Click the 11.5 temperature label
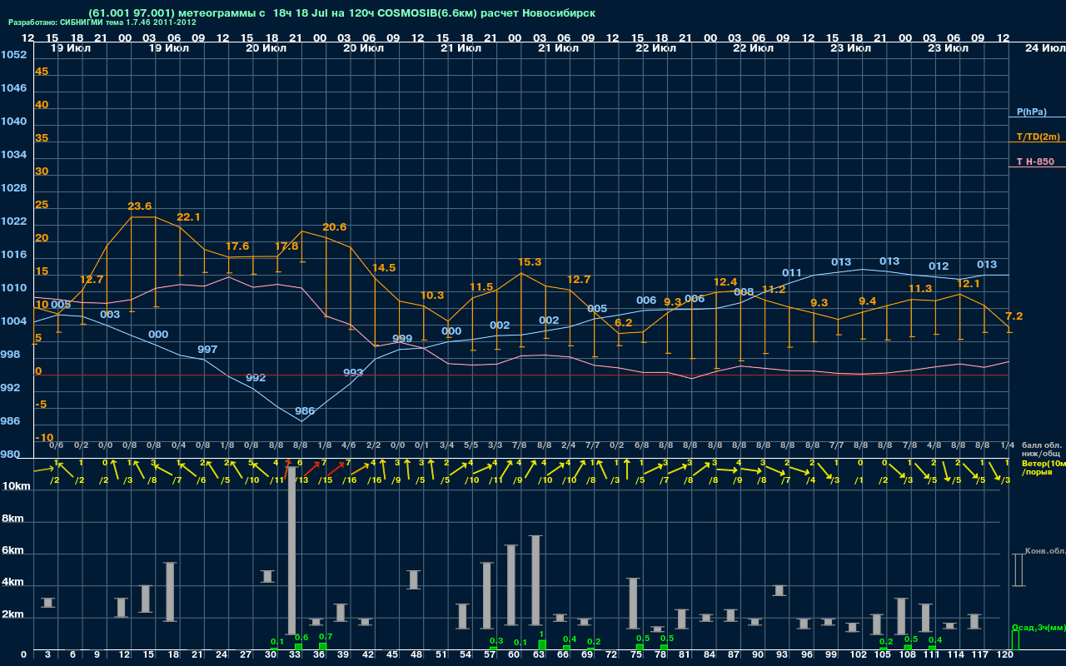This screenshot has height=666, width=1066. pyautogui.click(x=481, y=286)
